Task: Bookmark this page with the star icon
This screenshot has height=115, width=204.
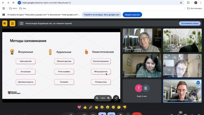Action: tap(181, 3)
